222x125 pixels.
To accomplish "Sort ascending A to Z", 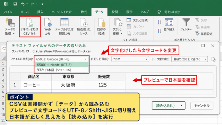I will pyautogui.click(x=160, y=22).
